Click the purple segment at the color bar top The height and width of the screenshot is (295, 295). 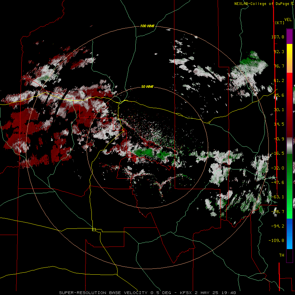pyautogui.click(x=289, y=36)
